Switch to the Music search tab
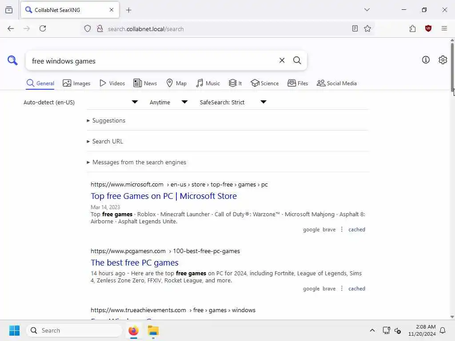 tap(208, 83)
